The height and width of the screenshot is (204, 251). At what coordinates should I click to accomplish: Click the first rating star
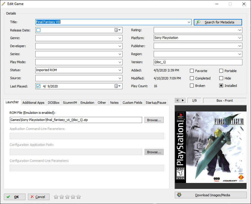pos(56,197)
